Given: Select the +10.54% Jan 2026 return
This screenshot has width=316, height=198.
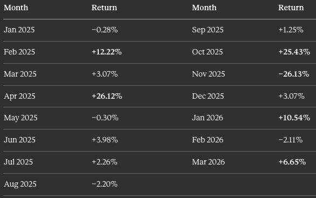Looking at the screenshot, I should pos(294,118).
